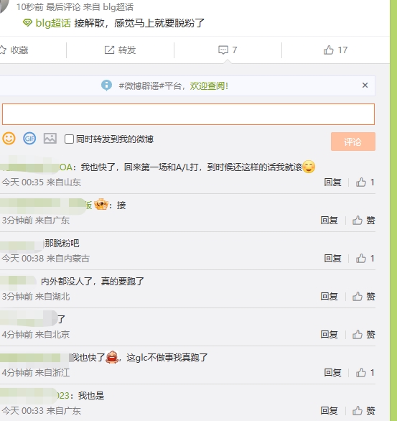The height and width of the screenshot is (421, 397).
Task: Attach an image with the picture icon
Action: (x=50, y=139)
